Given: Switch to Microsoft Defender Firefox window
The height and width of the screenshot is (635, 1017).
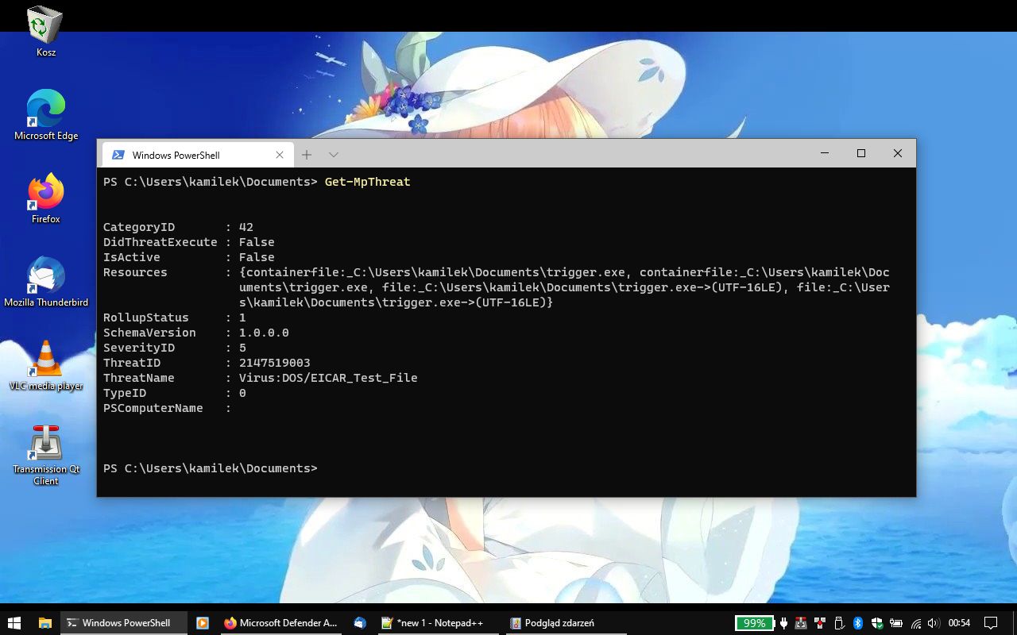Looking at the screenshot, I should 280,623.
